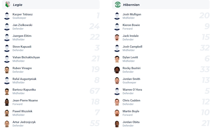Click the Hibernian club crest icon
Screen dimensions: 212x129
(118, 5)
